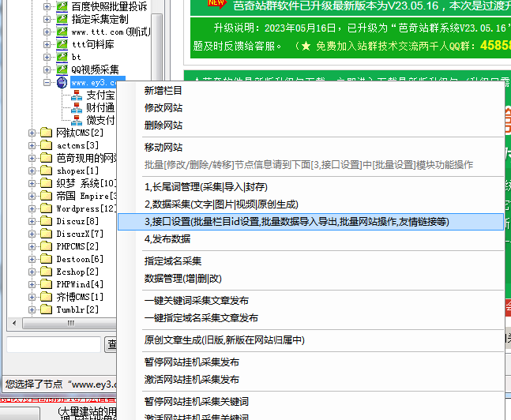Click the 织梦 系统 folder icon
The image size is (511, 420).
click(47, 183)
